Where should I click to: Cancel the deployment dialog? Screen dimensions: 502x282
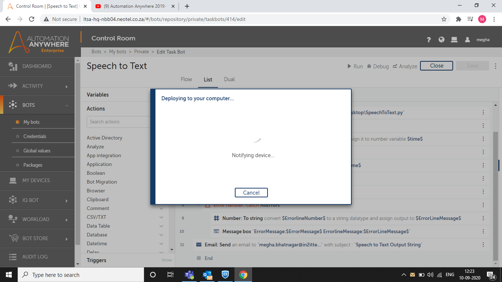tap(251, 193)
